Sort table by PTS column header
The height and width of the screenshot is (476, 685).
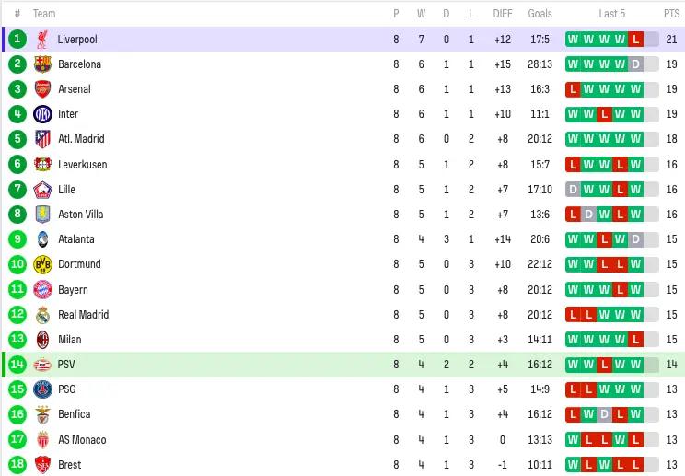671,14
